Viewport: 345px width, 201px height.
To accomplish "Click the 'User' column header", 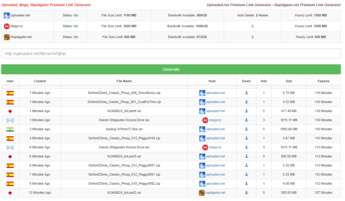I will point(10,81).
